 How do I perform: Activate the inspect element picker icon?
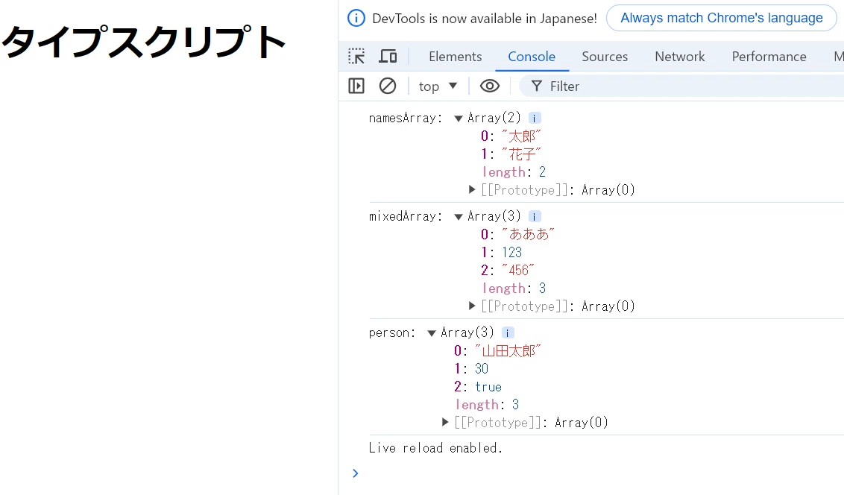(x=356, y=57)
